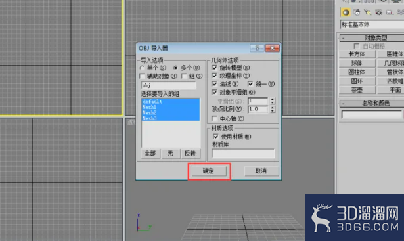Select Mesh3 in the group list
Viewport: 404px width, 241px height.
[x=170, y=118]
